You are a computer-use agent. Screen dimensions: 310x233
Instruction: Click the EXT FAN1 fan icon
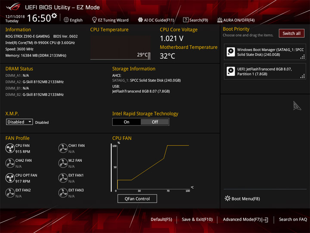(63, 178)
